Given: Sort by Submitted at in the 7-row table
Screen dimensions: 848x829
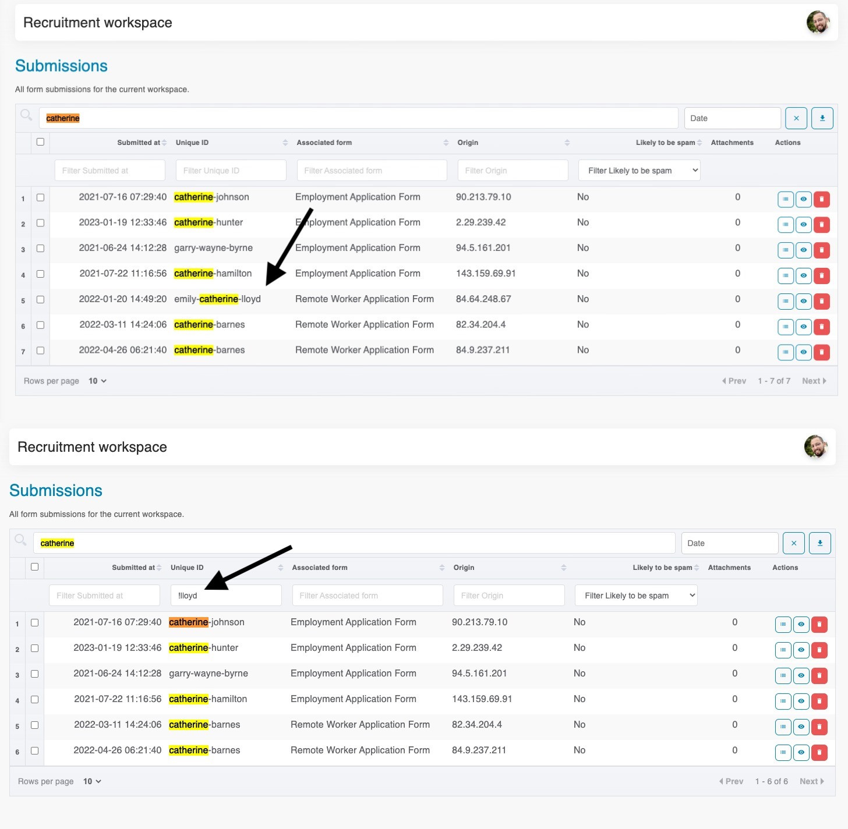Looking at the screenshot, I should pyautogui.click(x=142, y=143).
